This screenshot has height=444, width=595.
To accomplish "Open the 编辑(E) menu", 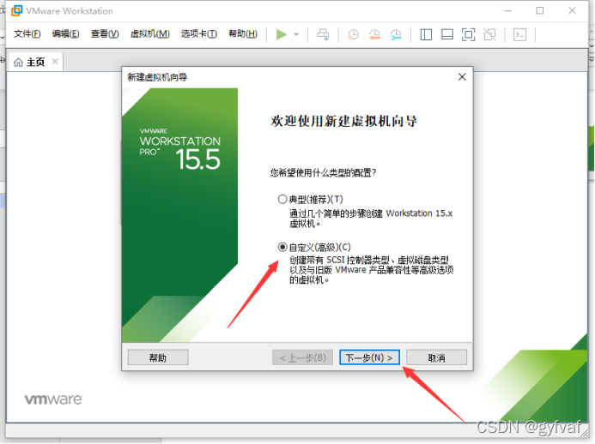I will tap(65, 34).
